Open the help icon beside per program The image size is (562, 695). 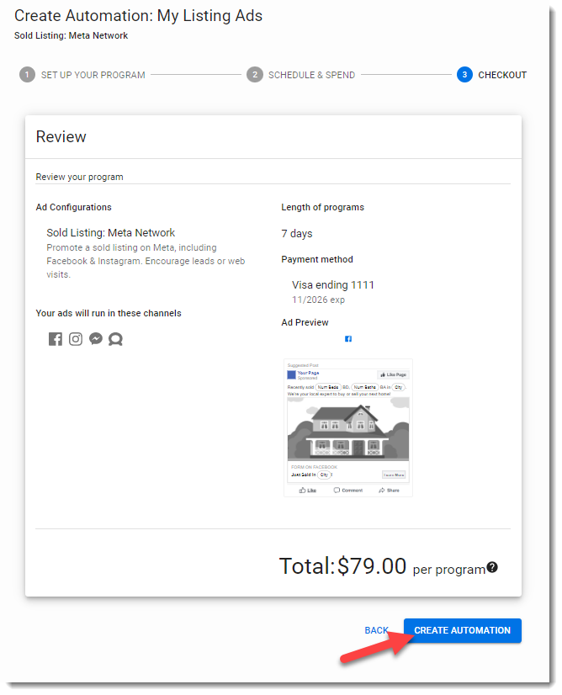tap(492, 567)
